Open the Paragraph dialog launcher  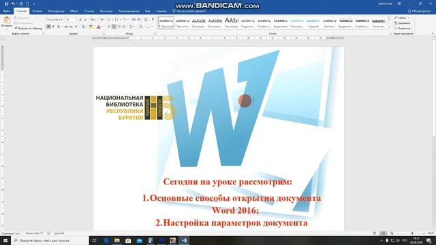[155, 33]
